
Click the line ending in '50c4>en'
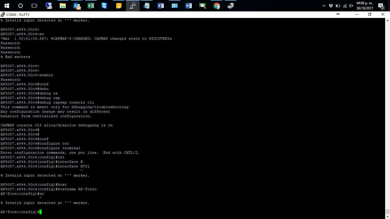coord(22,34)
